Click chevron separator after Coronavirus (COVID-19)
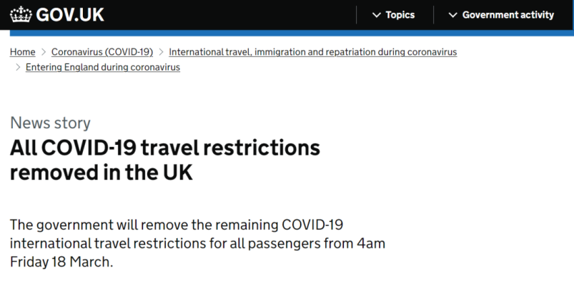 pyautogui.click(x=161, y=52)
